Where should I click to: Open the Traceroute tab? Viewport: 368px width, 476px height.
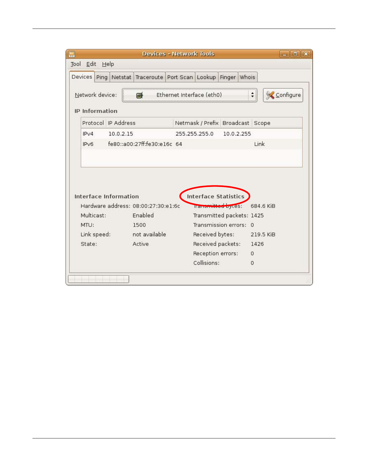[x=149, y=77]
